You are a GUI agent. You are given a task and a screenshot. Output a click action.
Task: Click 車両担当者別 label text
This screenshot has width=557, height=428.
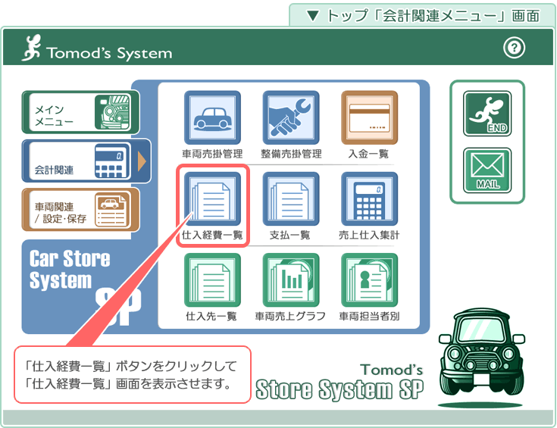point(369,316)
